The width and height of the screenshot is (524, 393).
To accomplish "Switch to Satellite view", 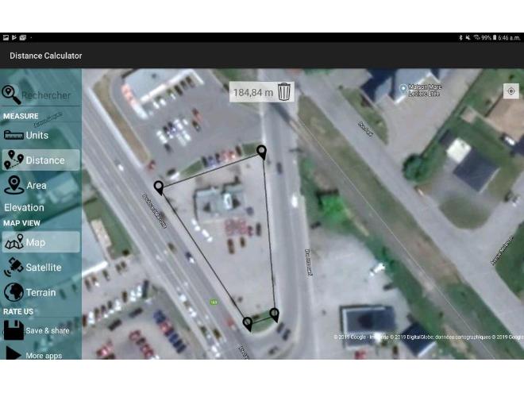I will [40, 268].
